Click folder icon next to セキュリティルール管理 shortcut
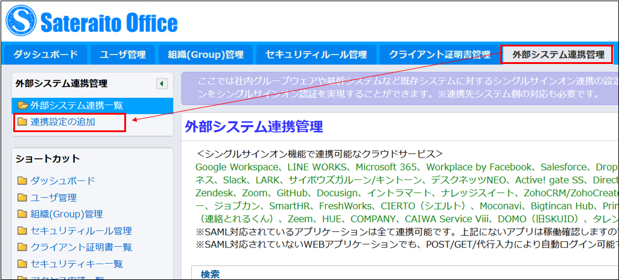Image resolution: width=619 pixels, height=280 pixels. coord(22,231)
